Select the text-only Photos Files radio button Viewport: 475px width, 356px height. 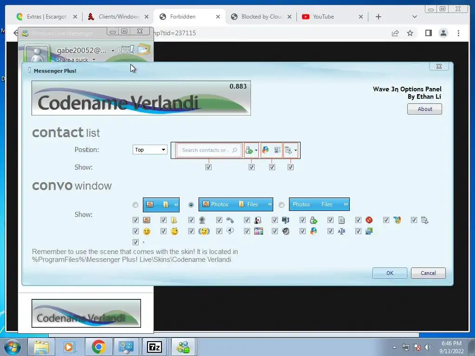(282, 205)
